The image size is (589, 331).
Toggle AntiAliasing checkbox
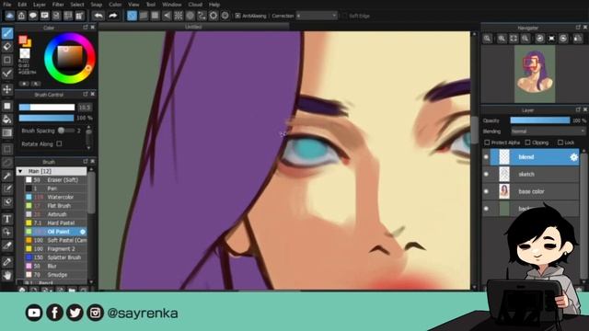tap(237, 16)
